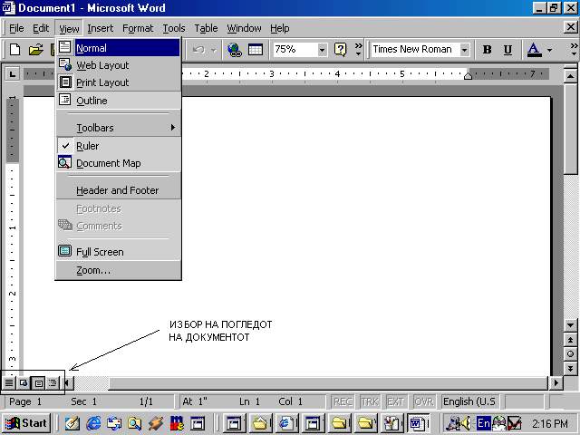Open the Help menu

(x=280, y=28)
